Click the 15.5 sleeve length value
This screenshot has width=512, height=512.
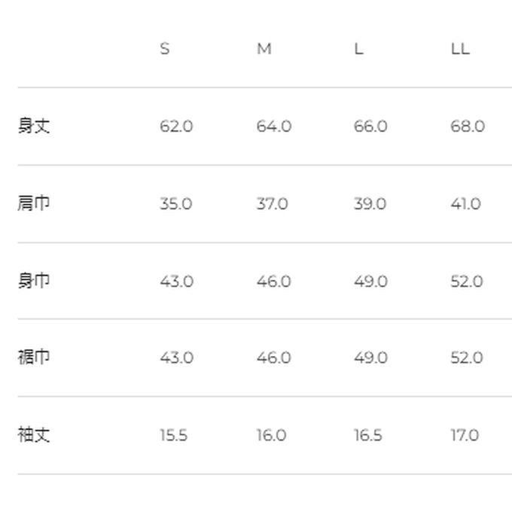pos(173,435)
